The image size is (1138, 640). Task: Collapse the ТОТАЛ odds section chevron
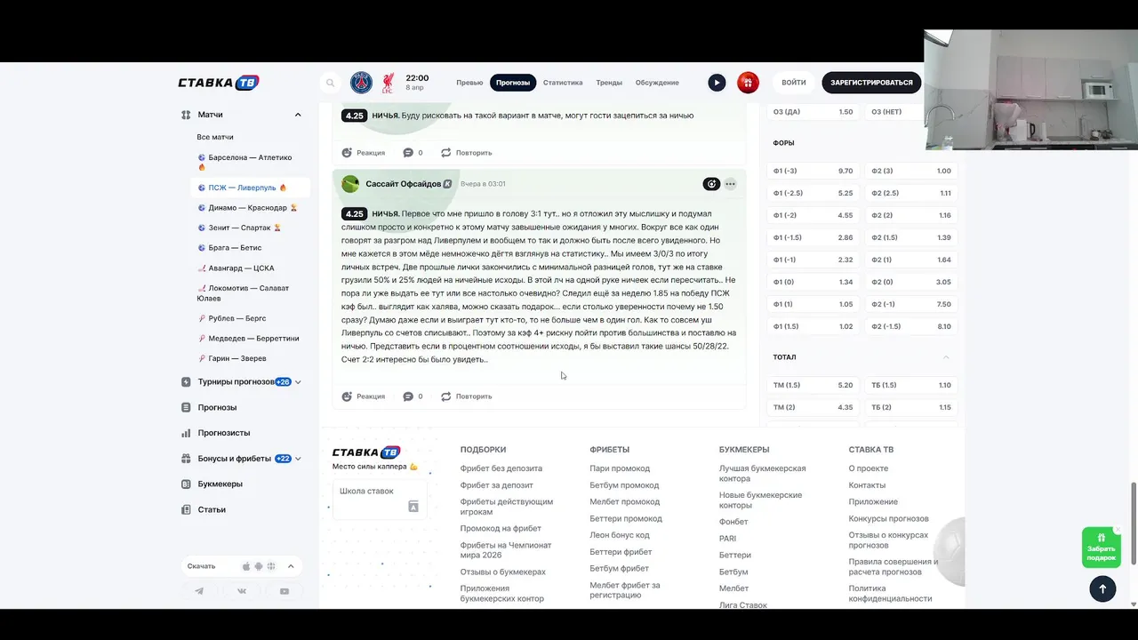coord(946,357)
